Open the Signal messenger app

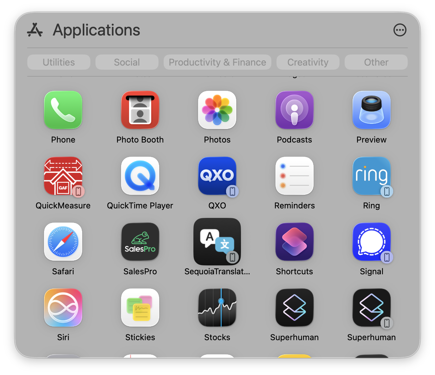point(372,242)
